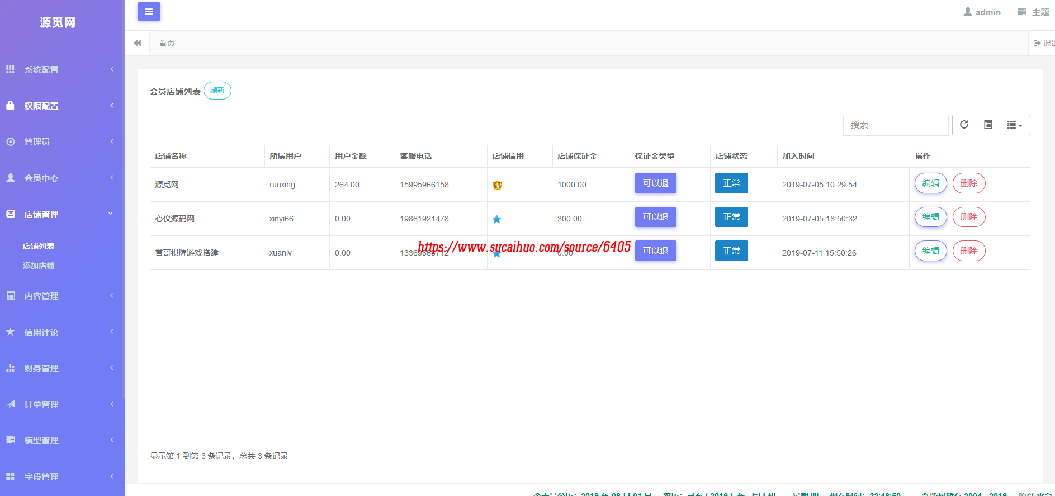Open the 店铺列表 submenu item
This screenshot has width=1055, height=496.
tap(39, 246)
